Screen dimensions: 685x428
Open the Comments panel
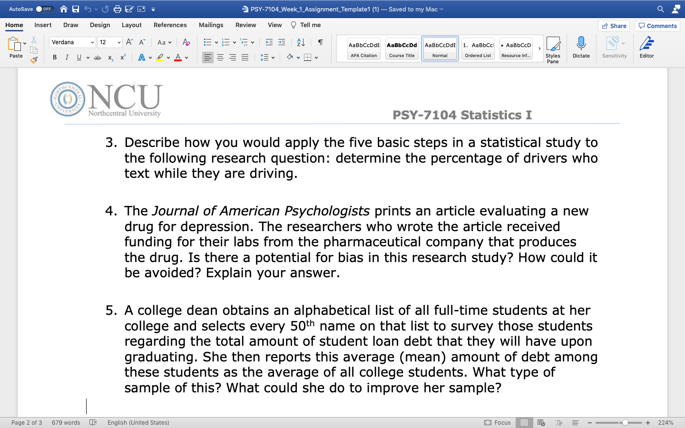(657, 25)
